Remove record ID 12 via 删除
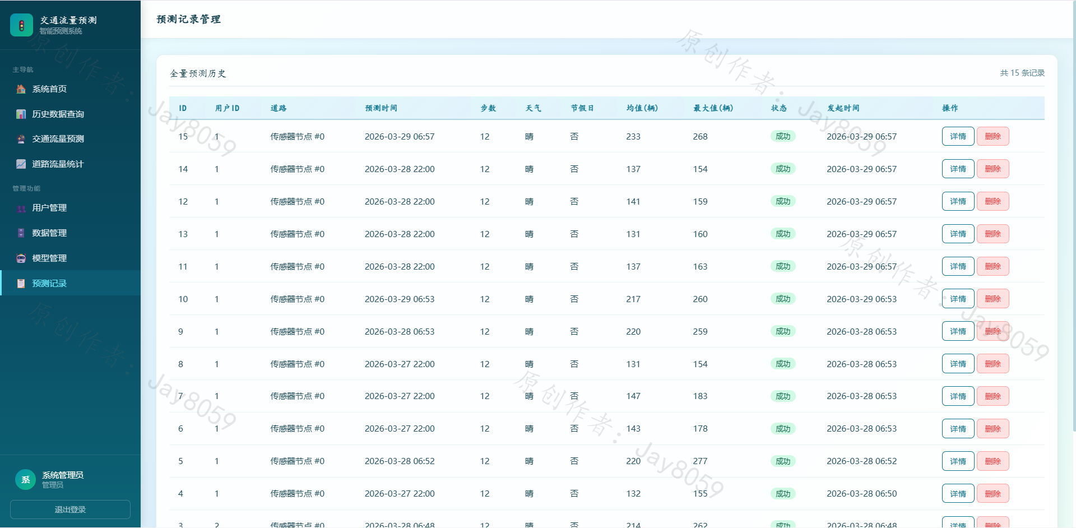This screenshot has height=528, width=1076. [x=992, y=201]
